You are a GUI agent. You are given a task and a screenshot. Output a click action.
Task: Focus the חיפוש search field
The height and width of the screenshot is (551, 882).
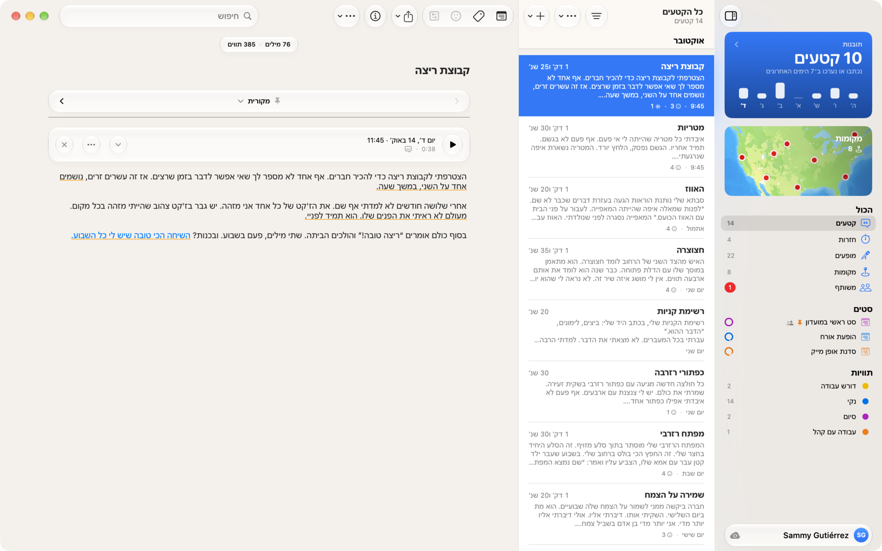point(159,16)
